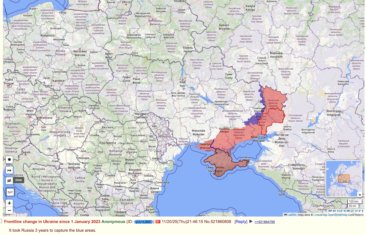Click the post timestamp 11/20/25(Thu)21:46:15
366x235 pixels.
coord(182,222)
